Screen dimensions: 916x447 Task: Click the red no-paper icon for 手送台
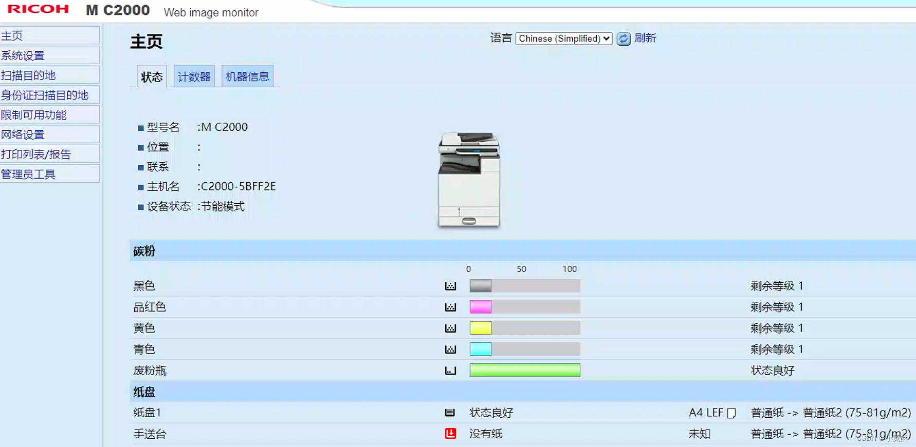pos(450,434)
